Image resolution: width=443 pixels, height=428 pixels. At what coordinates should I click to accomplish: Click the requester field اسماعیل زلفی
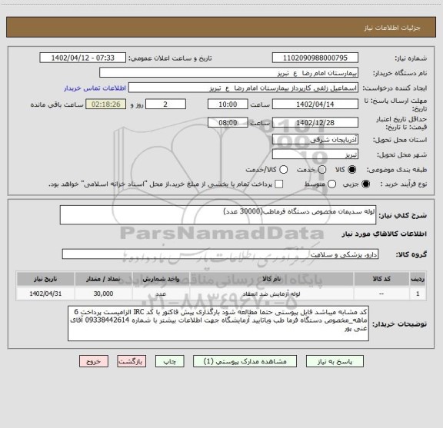[243, 88]
